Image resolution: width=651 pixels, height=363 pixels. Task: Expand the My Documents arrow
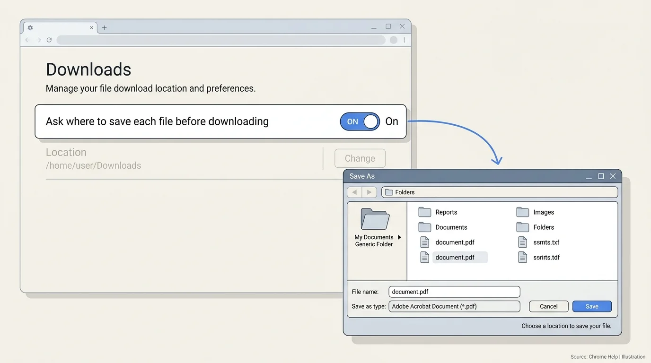pyautogui.click(x=399, y=237)
